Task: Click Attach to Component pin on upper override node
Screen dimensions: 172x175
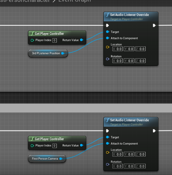Action: click(108, 38)
